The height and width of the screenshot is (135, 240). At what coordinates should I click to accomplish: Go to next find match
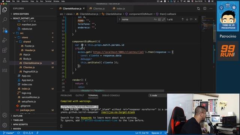click(x=187, y=19)
